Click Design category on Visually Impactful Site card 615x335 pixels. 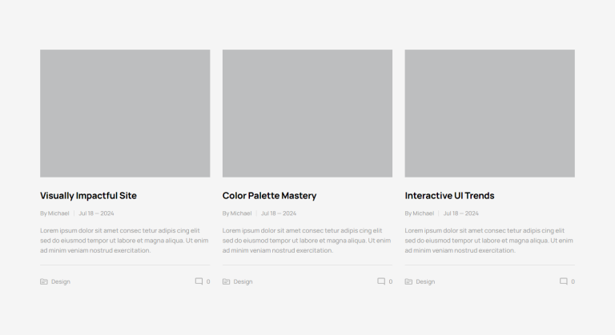pyautogui.click(x=61, y=281)
